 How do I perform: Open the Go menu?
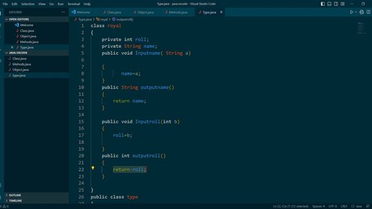point(52,4)
